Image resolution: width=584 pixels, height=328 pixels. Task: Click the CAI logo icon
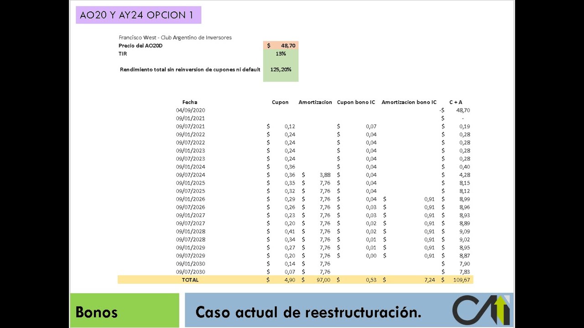pyautogui.click(x=481, y=311)
